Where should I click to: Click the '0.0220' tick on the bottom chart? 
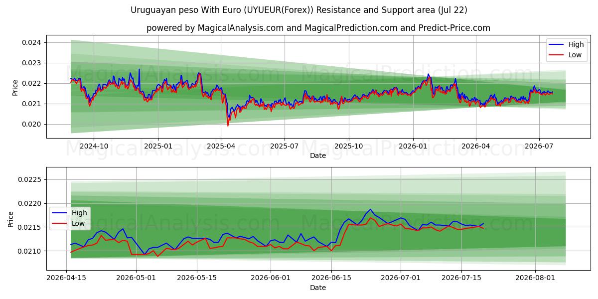point(30,203)
